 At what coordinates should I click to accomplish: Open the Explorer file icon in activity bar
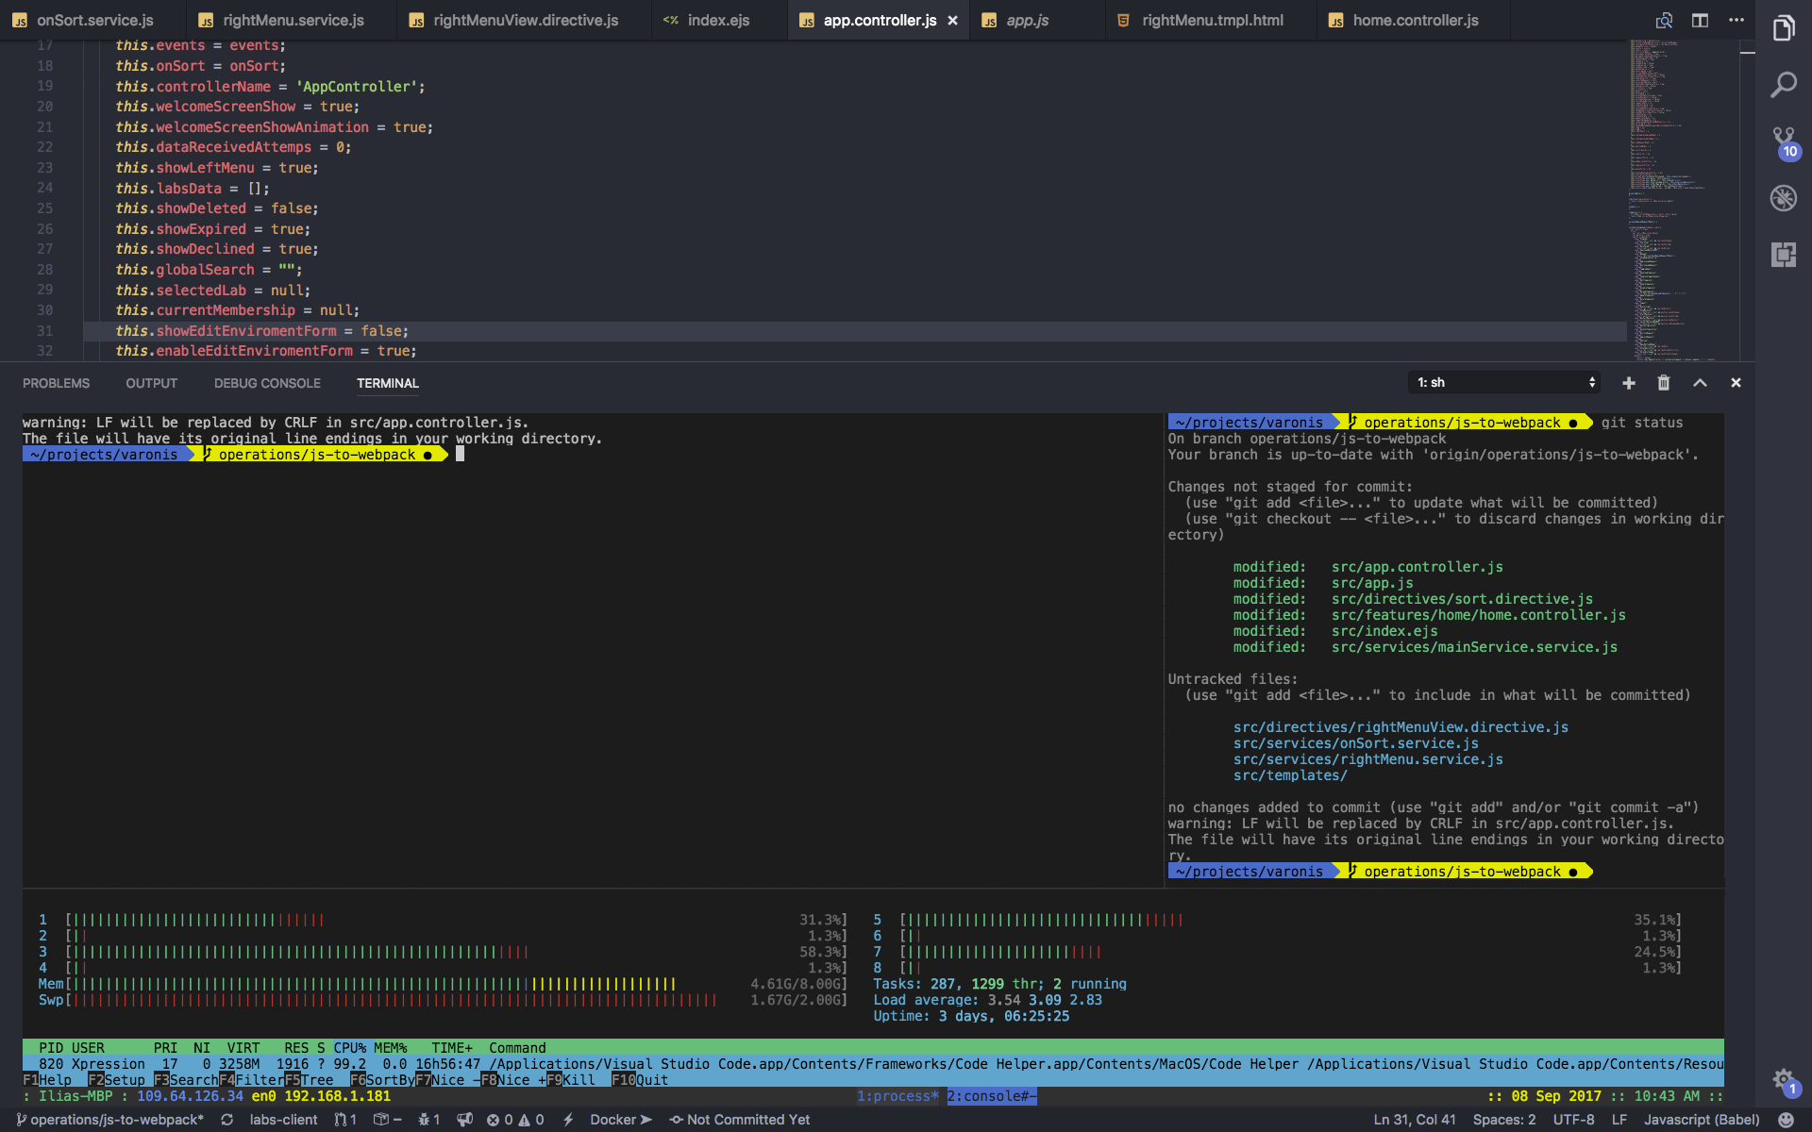tap(1783, 28)
